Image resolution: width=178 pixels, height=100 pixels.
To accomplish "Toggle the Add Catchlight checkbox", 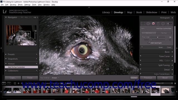I will [x=149, y=43].
